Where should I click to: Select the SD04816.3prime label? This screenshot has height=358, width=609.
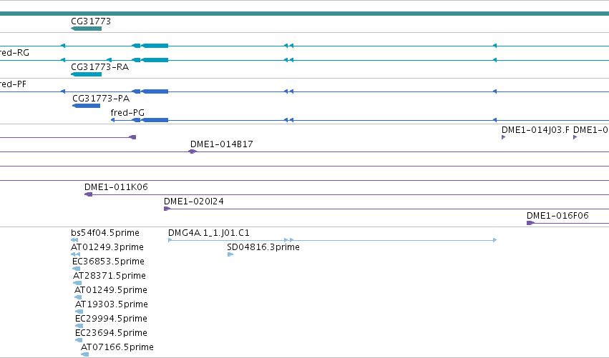point(263,247)
